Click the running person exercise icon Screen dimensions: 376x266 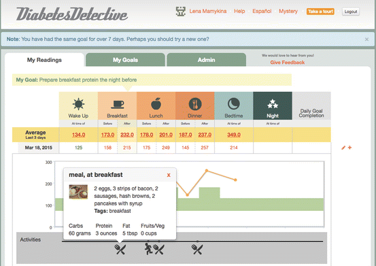pos(149,249)
